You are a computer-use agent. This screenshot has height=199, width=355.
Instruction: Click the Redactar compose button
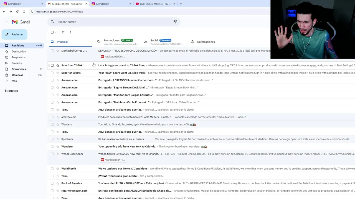[x=14, y=35]
